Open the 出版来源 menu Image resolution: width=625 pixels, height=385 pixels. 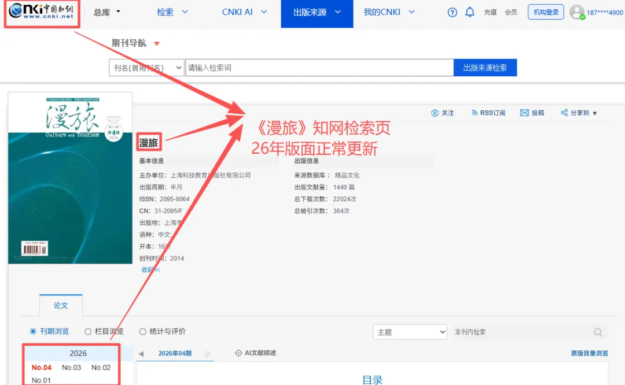[317, 13]
